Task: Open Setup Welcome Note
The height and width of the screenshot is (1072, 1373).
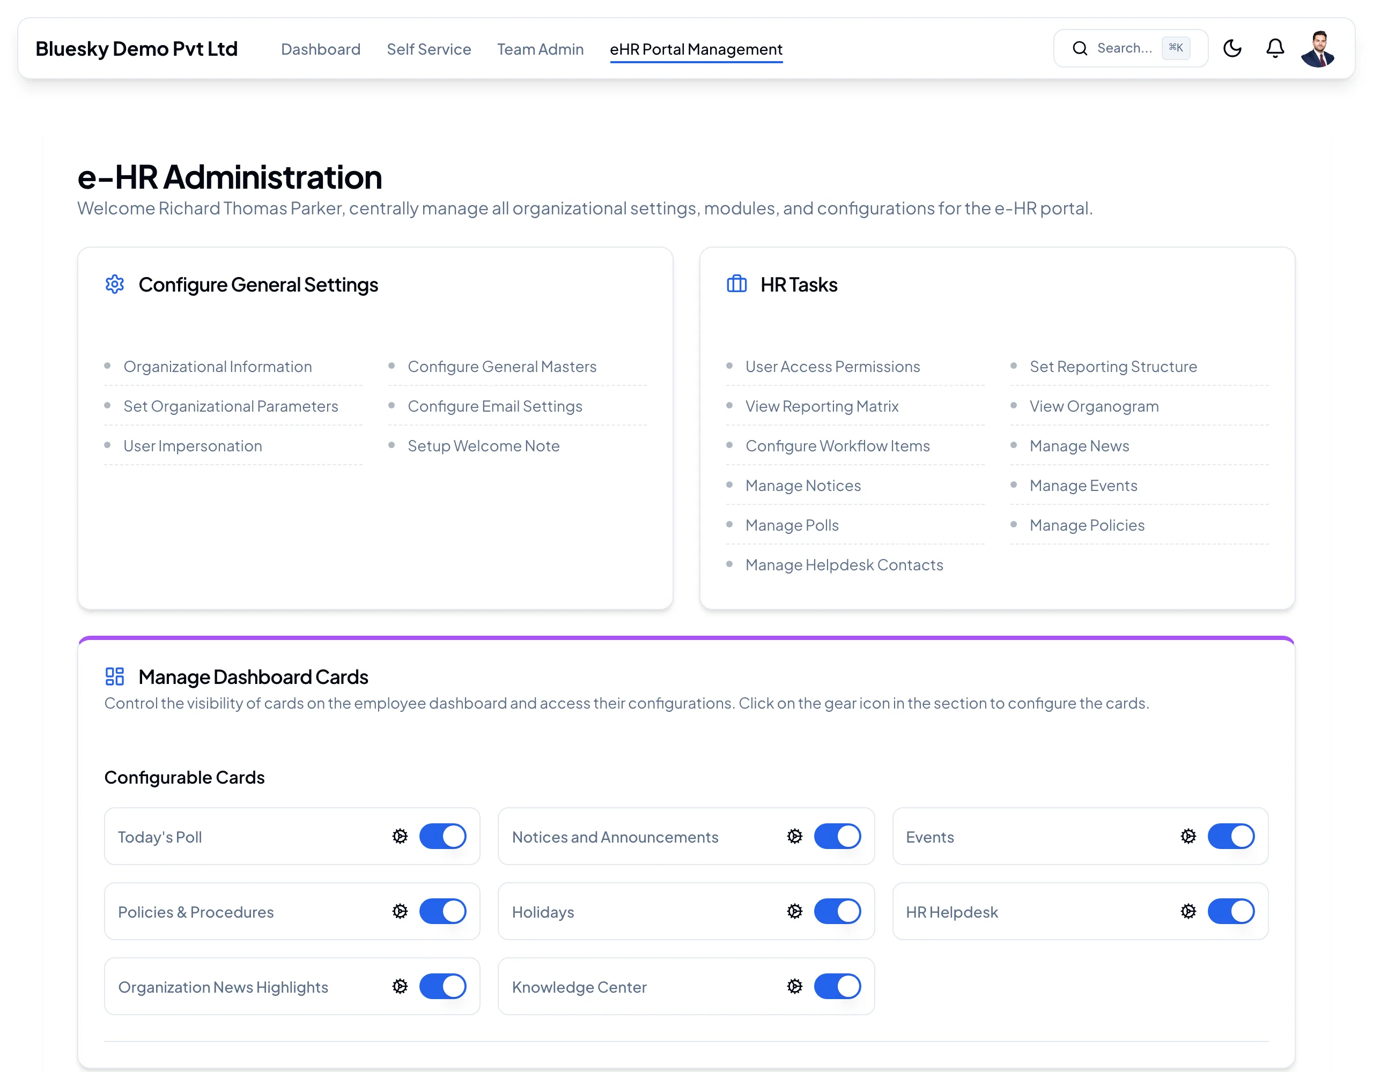Action: [x=483, y=445]
